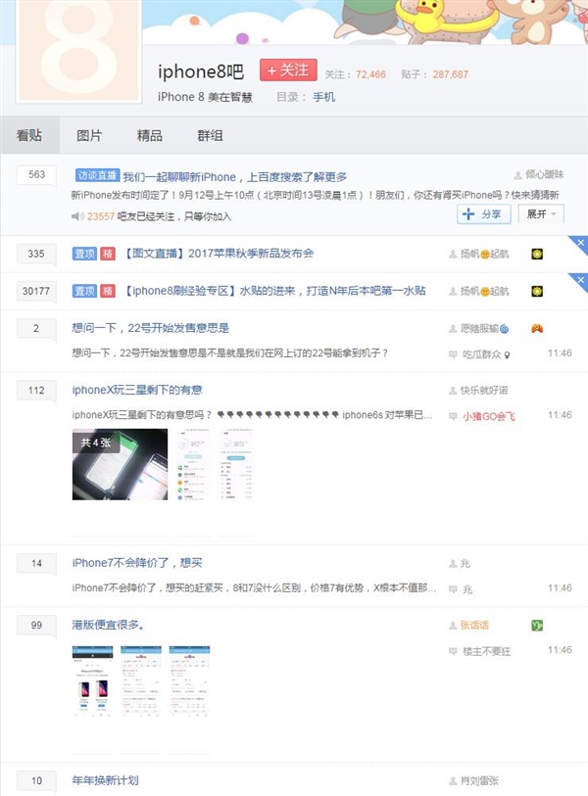Open the 手机 directory link
Screen dimensions: 588x796
click(x=323, y=97)
